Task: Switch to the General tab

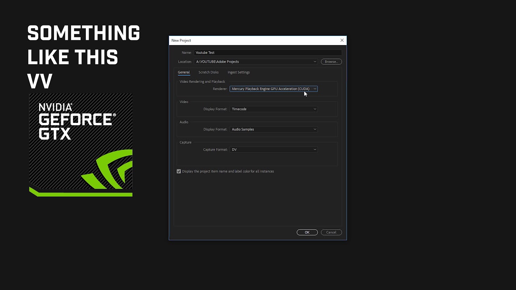Action: coord(184,72)
